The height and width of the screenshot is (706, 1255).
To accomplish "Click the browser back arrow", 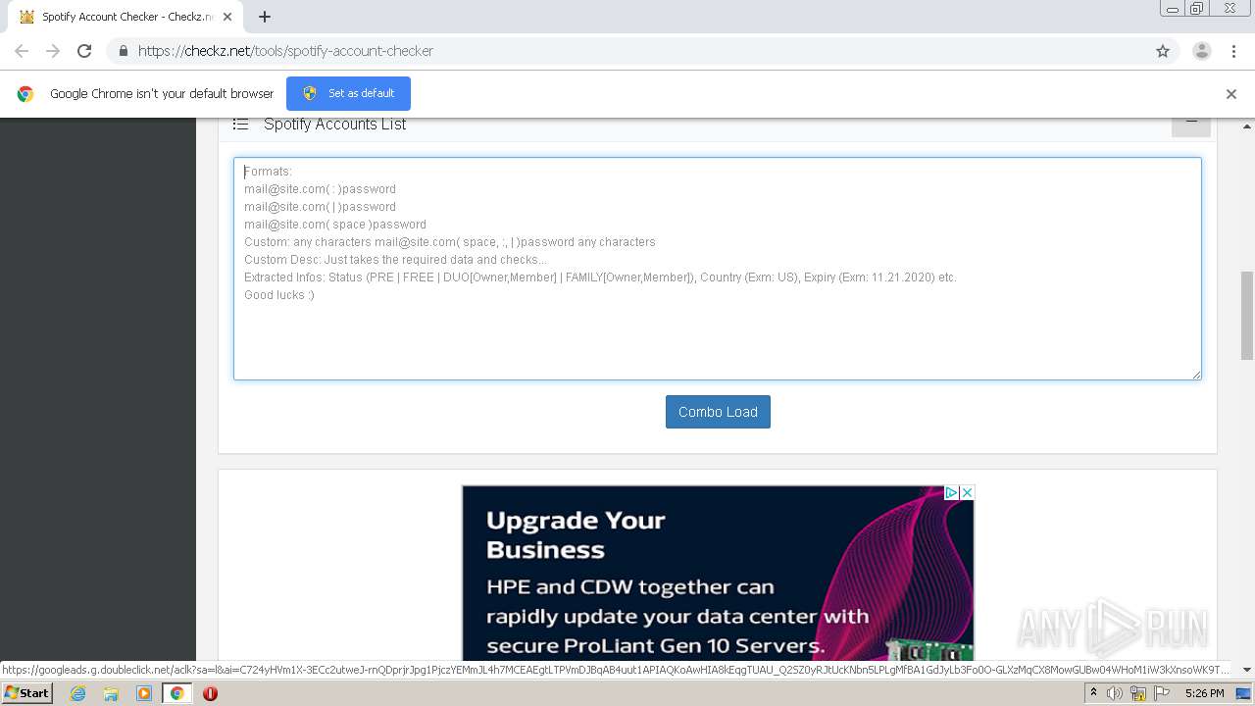I will tap(22, 51).
